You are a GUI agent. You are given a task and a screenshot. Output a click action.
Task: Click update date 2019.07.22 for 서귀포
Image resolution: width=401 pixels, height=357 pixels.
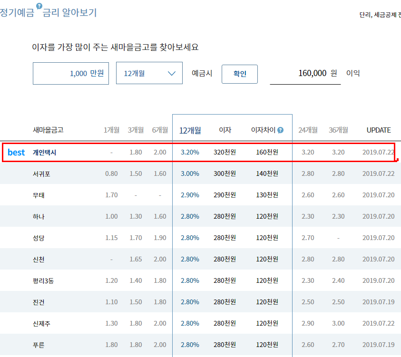click(379, 174)
